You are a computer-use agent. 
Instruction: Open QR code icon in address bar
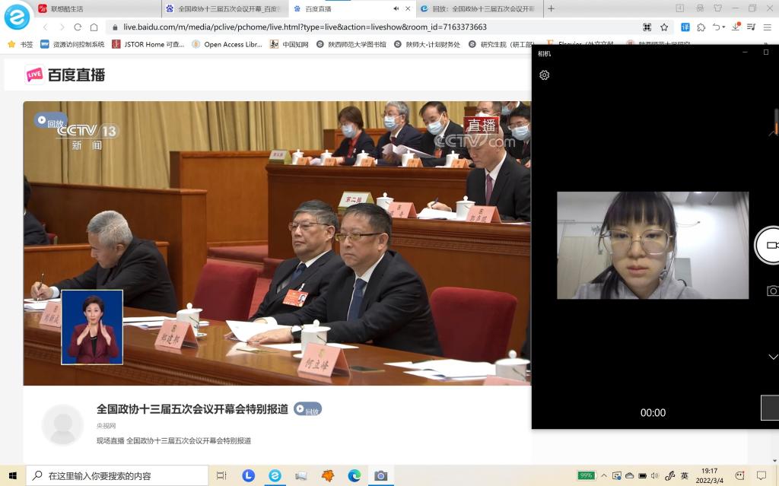647,27
